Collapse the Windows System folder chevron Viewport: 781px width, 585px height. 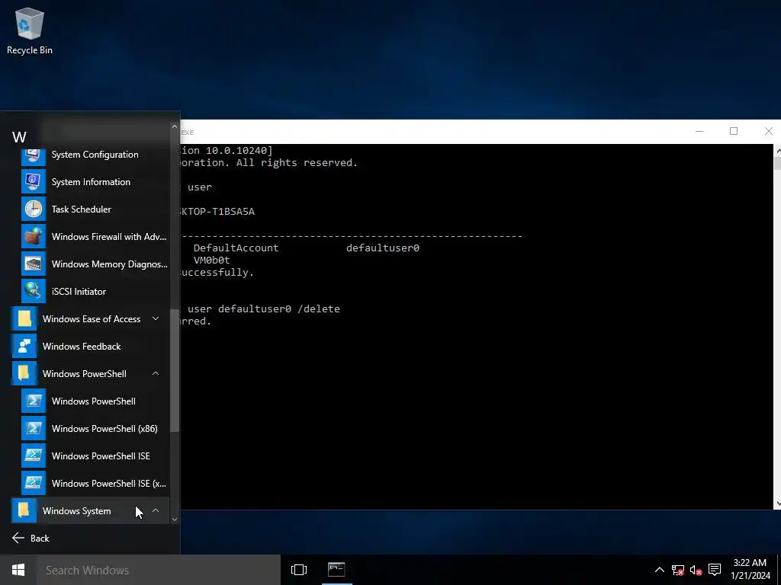coord(156,510)
